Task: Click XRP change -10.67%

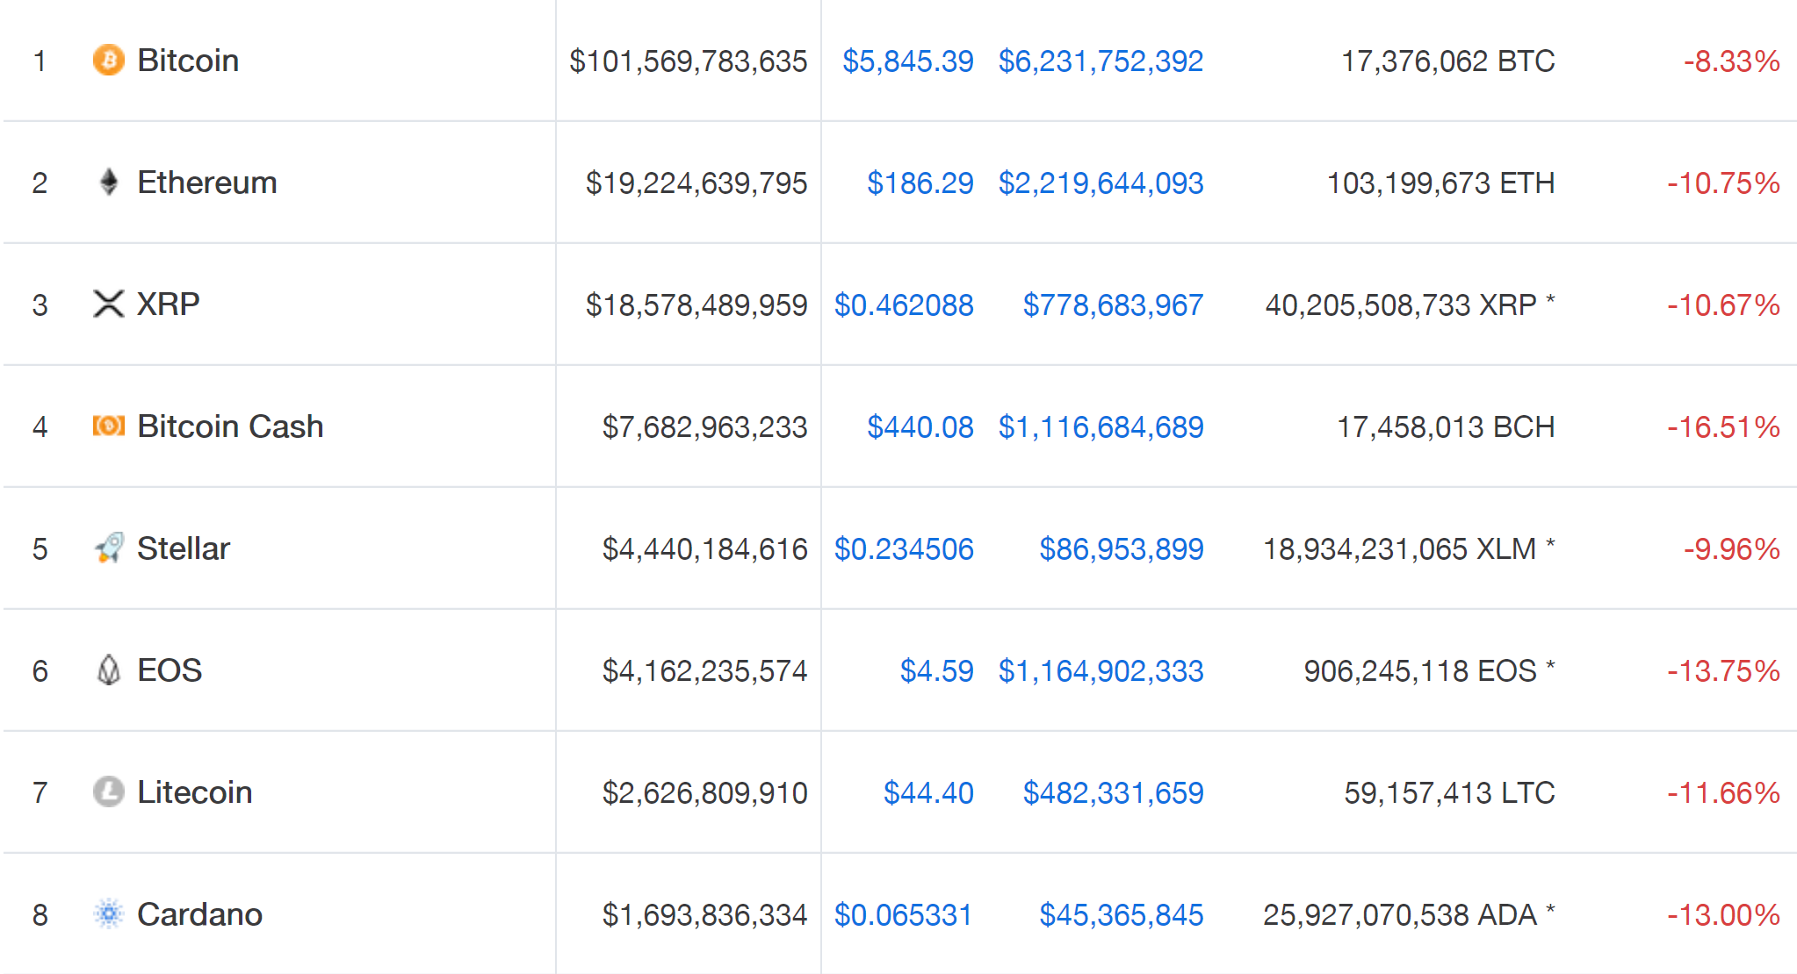Action: pyautogui.click(x=1724, y=304)
